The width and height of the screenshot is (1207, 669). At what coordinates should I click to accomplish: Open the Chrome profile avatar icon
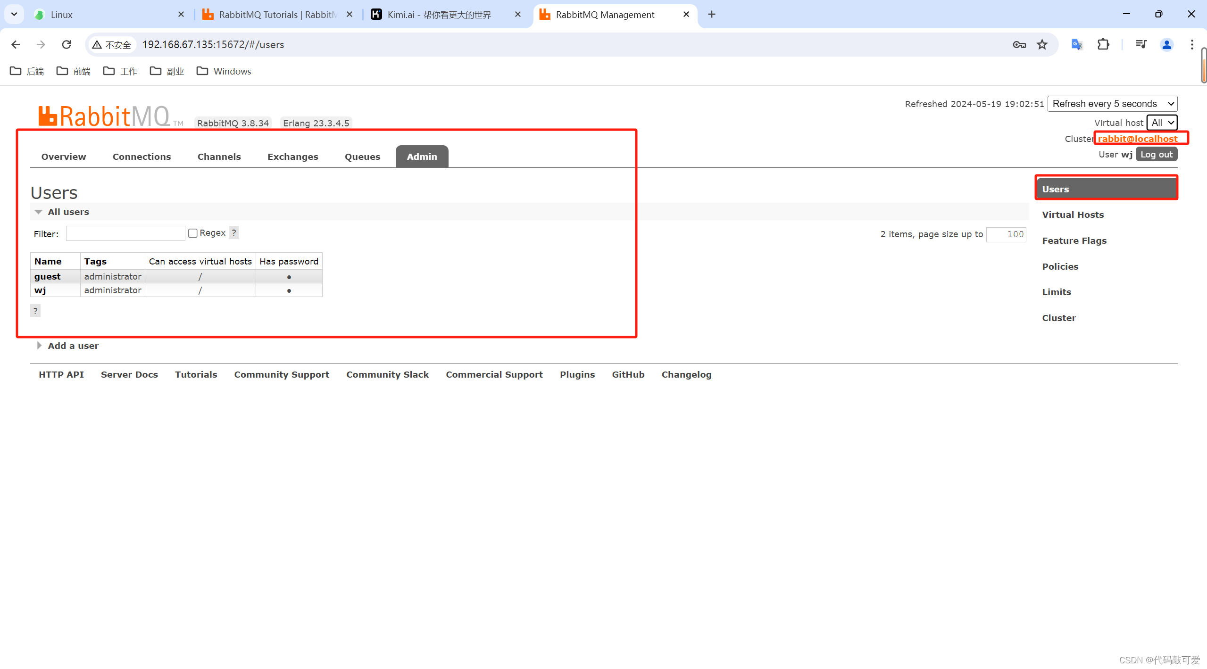pos(1166,44)
